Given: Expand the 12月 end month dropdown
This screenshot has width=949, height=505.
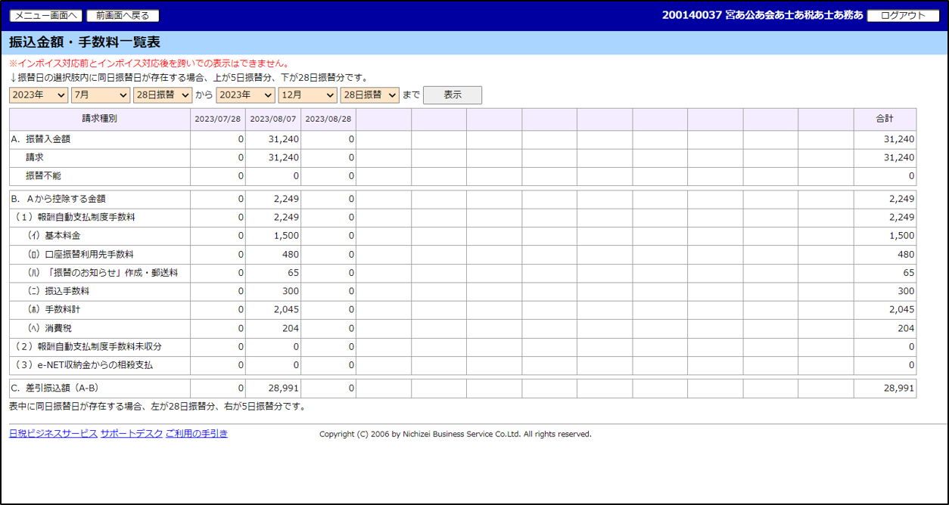Looking at the screenshot, I should click(x=308, y=95).
